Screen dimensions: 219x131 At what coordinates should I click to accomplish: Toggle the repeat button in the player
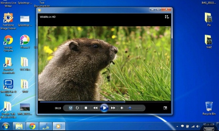tap(77, 108)
